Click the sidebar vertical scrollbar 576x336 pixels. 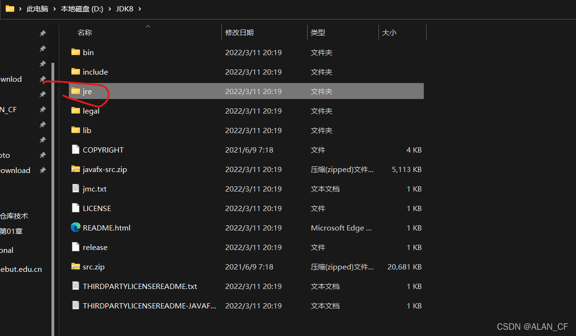[53, 199]
